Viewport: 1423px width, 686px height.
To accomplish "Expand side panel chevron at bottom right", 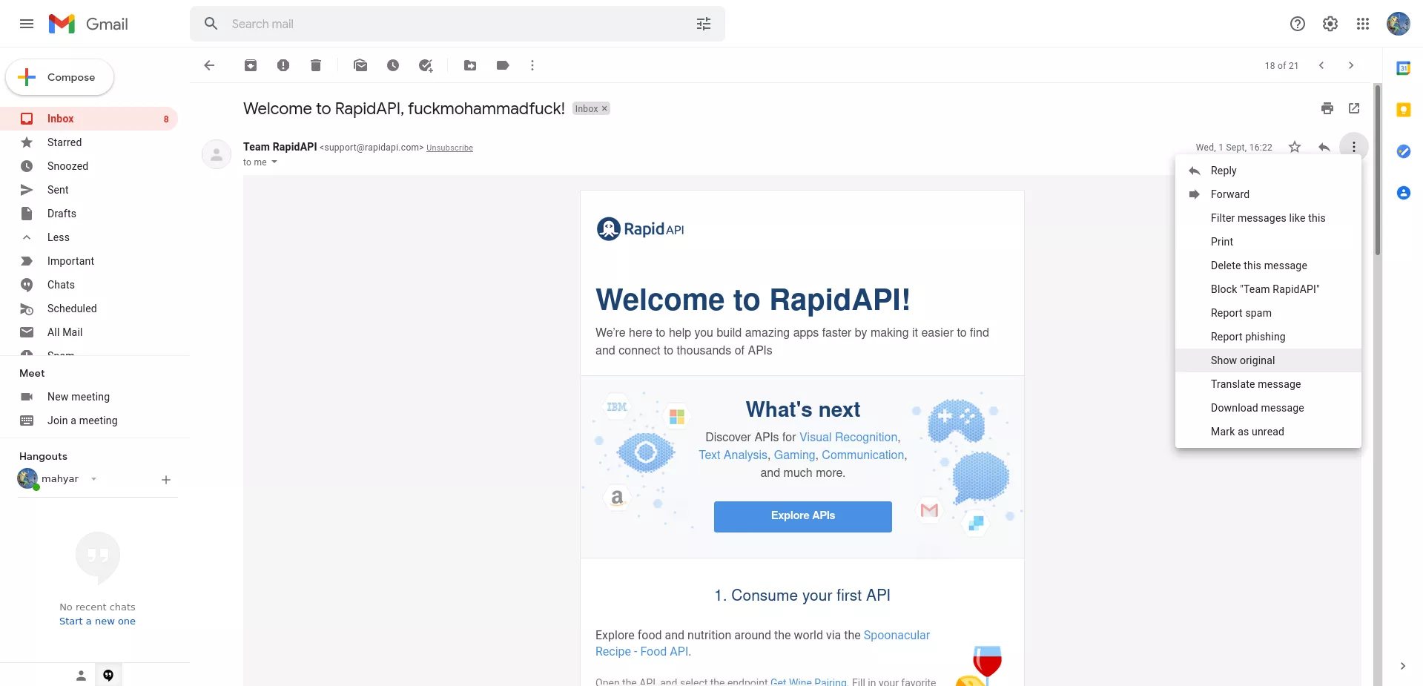I will pos(1403,666).
